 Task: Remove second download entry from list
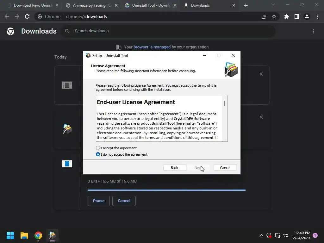click(261, 117)
